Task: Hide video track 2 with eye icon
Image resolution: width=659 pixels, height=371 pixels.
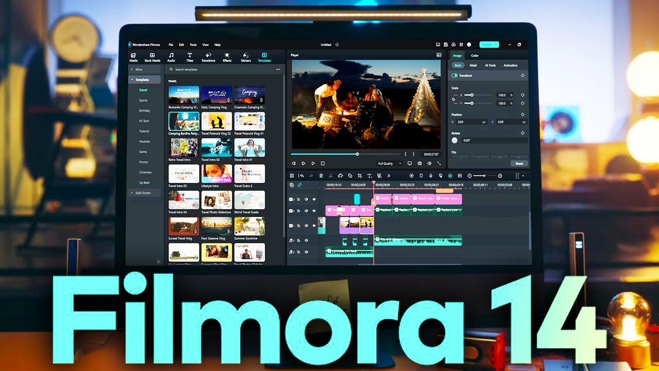Action: point(314,211)
